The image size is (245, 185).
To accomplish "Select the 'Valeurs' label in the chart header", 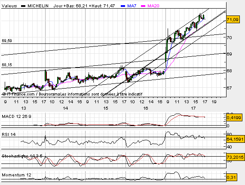I will coord(9,6).
